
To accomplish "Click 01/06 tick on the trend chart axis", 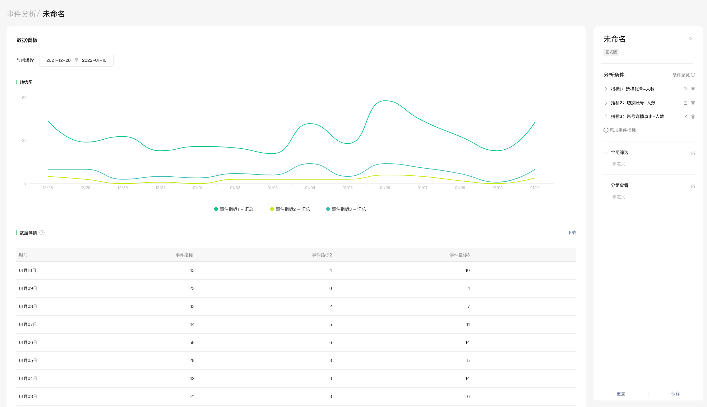I will point(385,188).
